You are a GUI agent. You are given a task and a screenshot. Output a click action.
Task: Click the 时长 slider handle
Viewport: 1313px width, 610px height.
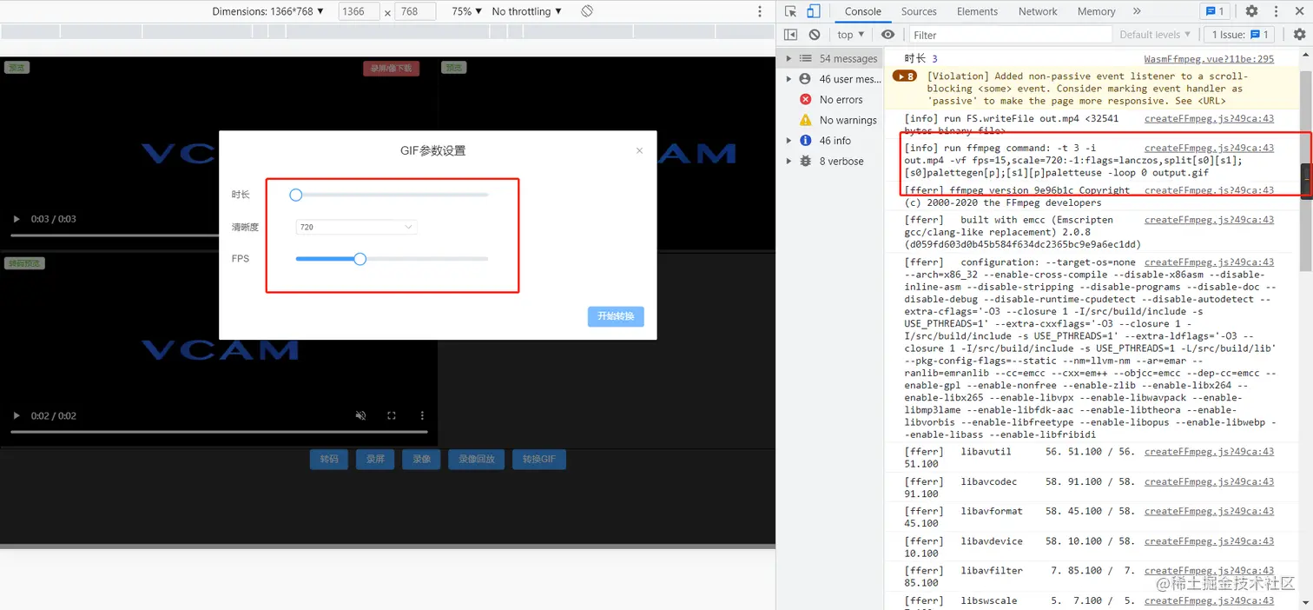(x=295, y=195)
